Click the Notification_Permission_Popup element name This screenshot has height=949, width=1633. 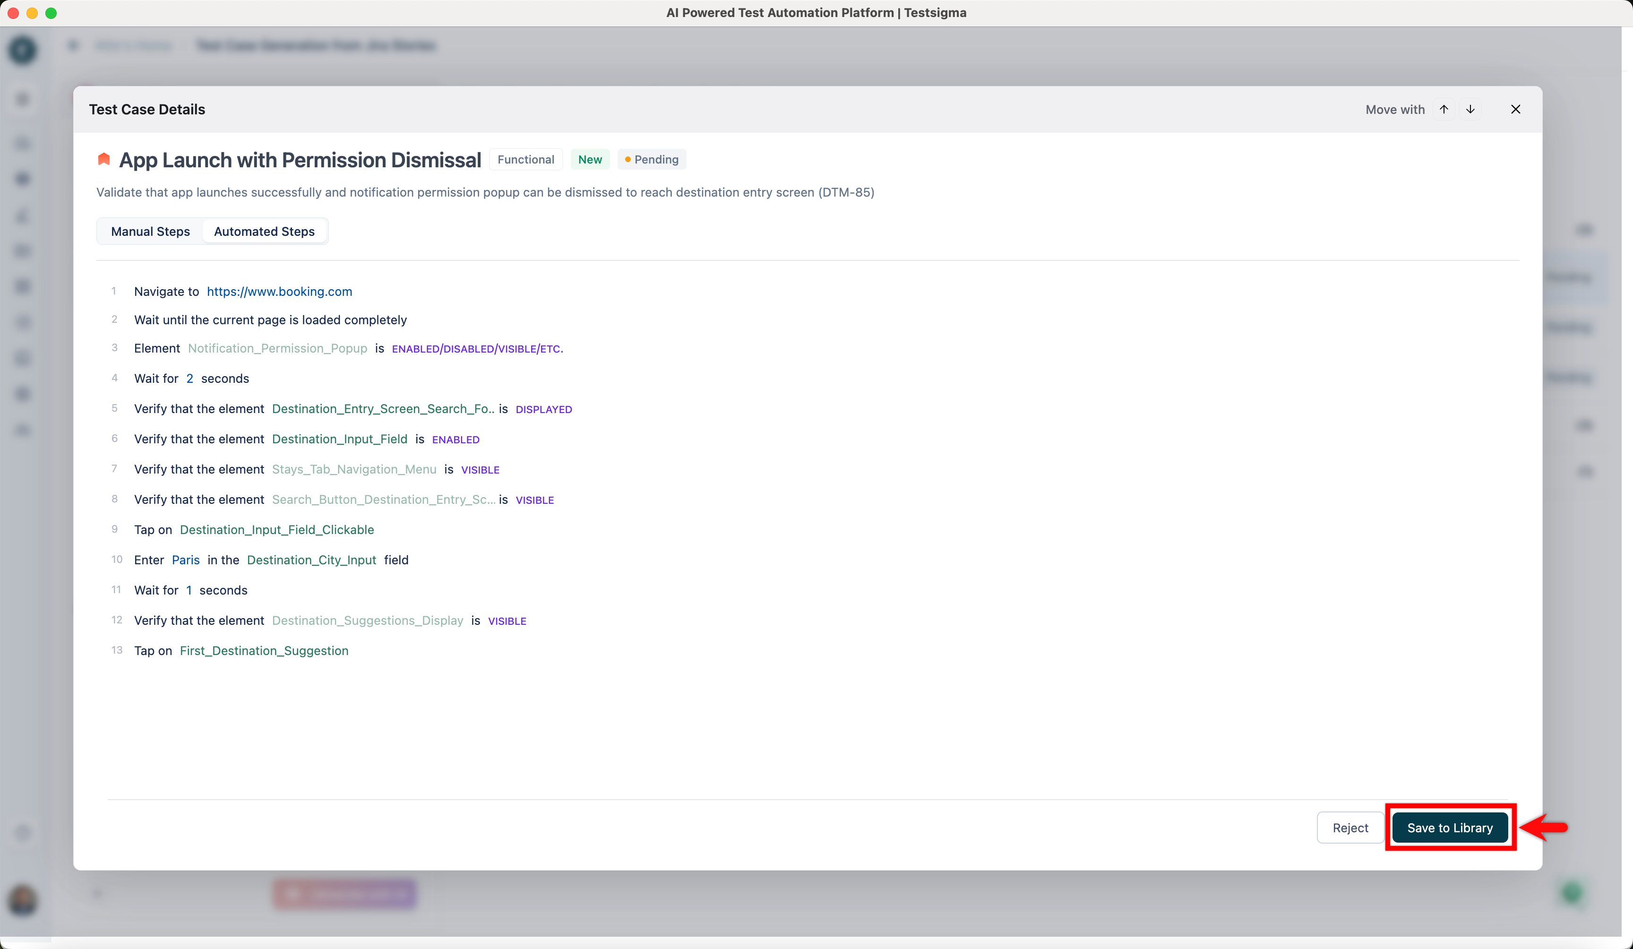[277, 349]
